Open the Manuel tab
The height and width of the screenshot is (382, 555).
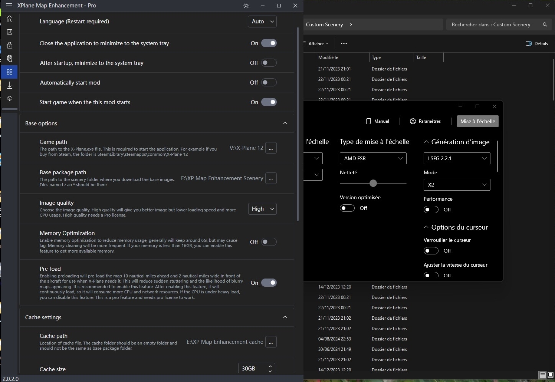point(377,121)
